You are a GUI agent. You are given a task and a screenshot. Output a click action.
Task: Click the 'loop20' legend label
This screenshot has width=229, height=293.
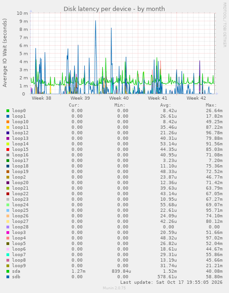coord(20,183)
